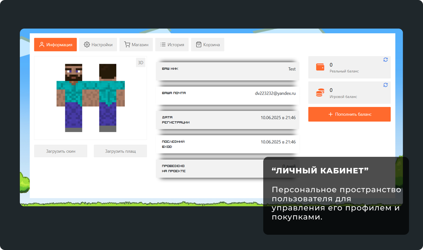Click the Ваш ник label
The height and width of the screenshot is (250, 423).
pos(170,69)
